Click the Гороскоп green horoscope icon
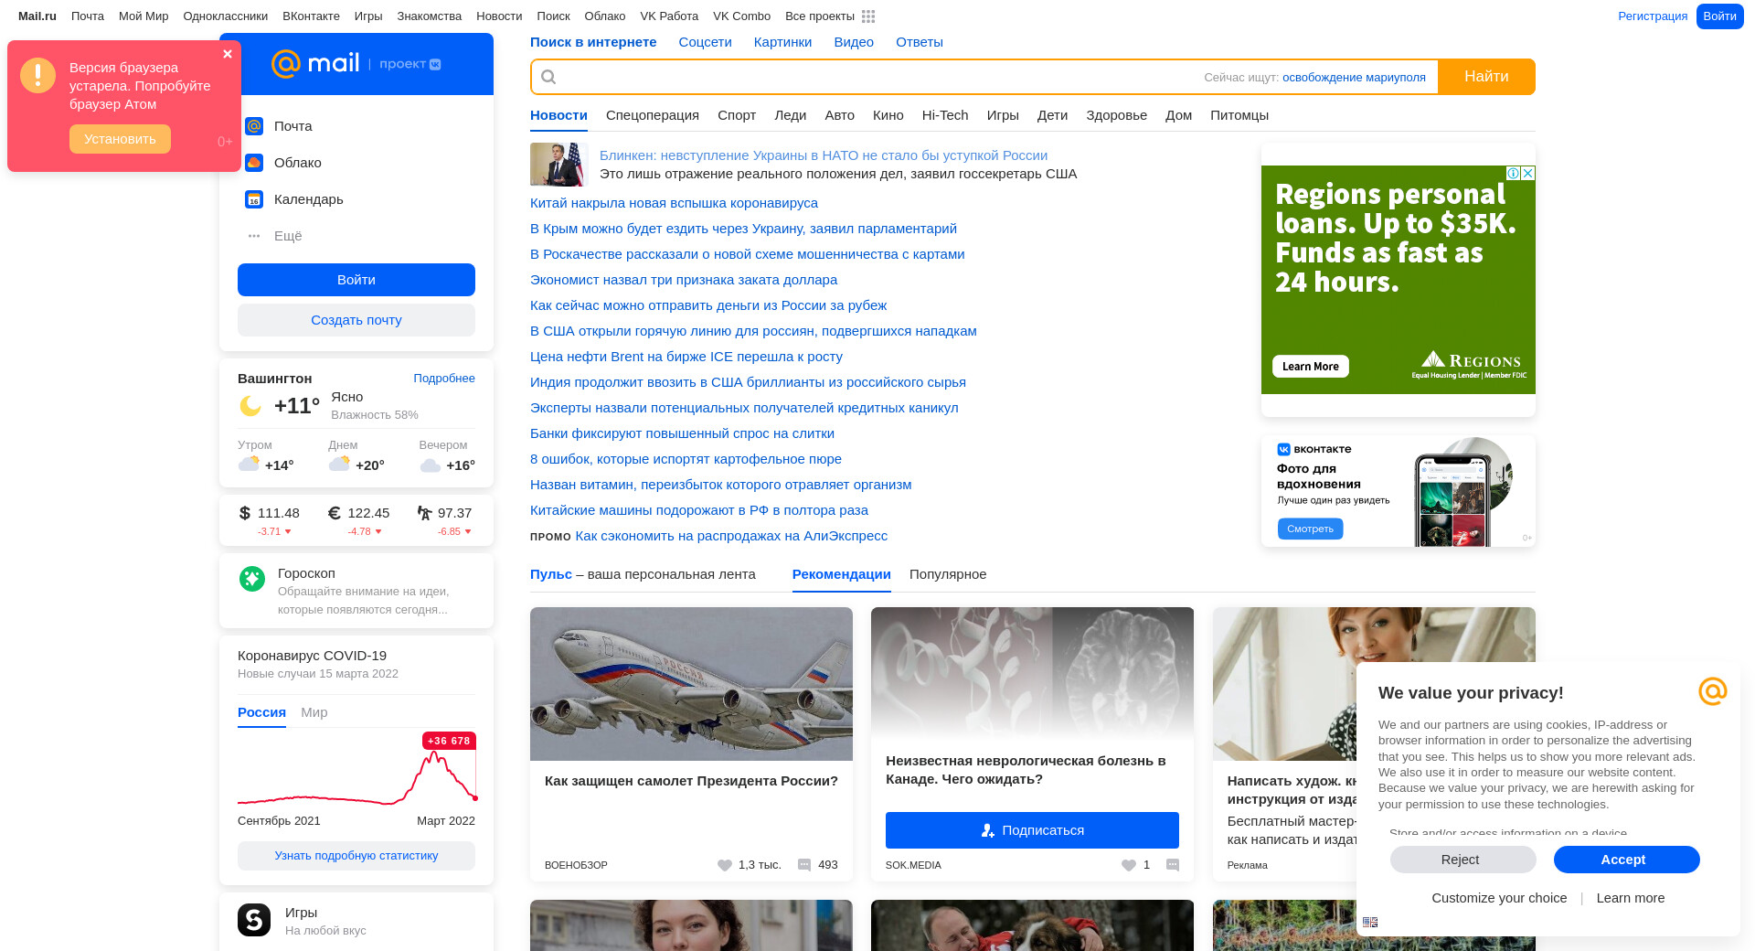1755x951 pixels. coord(252,579)
